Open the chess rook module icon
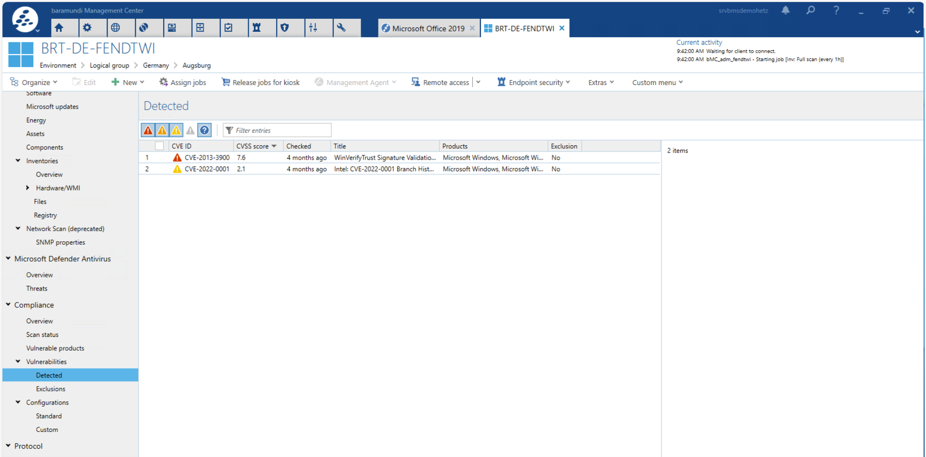 (256, 28)
